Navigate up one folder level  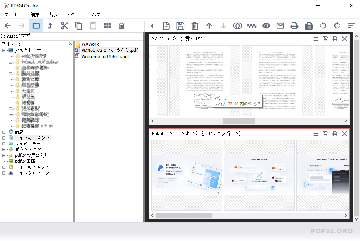coord(50,26)
